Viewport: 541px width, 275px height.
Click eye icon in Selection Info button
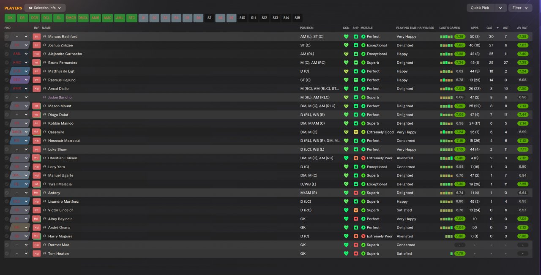pos(30,8)
